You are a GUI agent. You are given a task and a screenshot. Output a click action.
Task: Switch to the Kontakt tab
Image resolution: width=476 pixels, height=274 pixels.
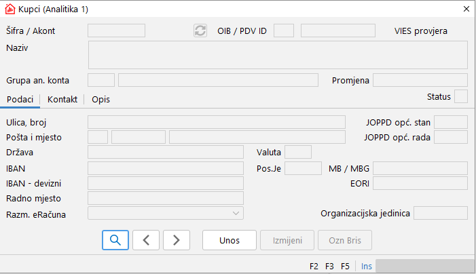coord(62,99)
